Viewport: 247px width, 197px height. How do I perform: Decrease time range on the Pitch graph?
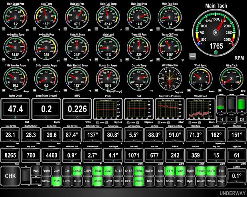97,123
